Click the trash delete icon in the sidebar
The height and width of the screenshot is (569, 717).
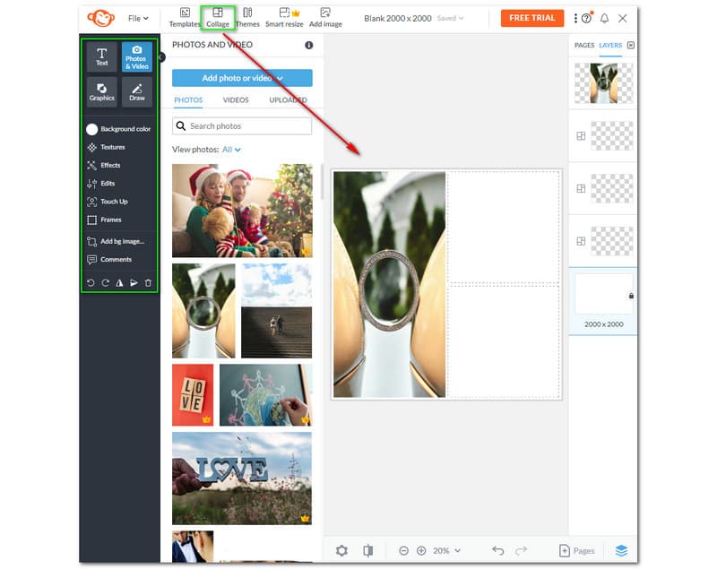tap(148, 283)
